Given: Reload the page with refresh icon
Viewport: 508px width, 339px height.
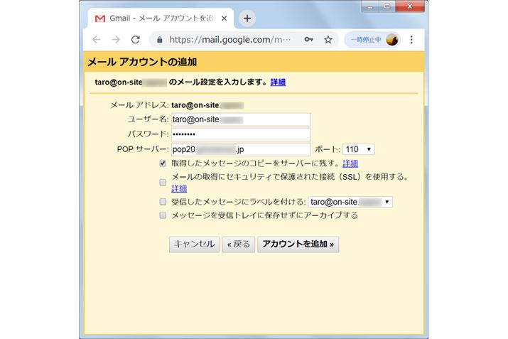Looking at the screenshot, I should pos(136,40).
